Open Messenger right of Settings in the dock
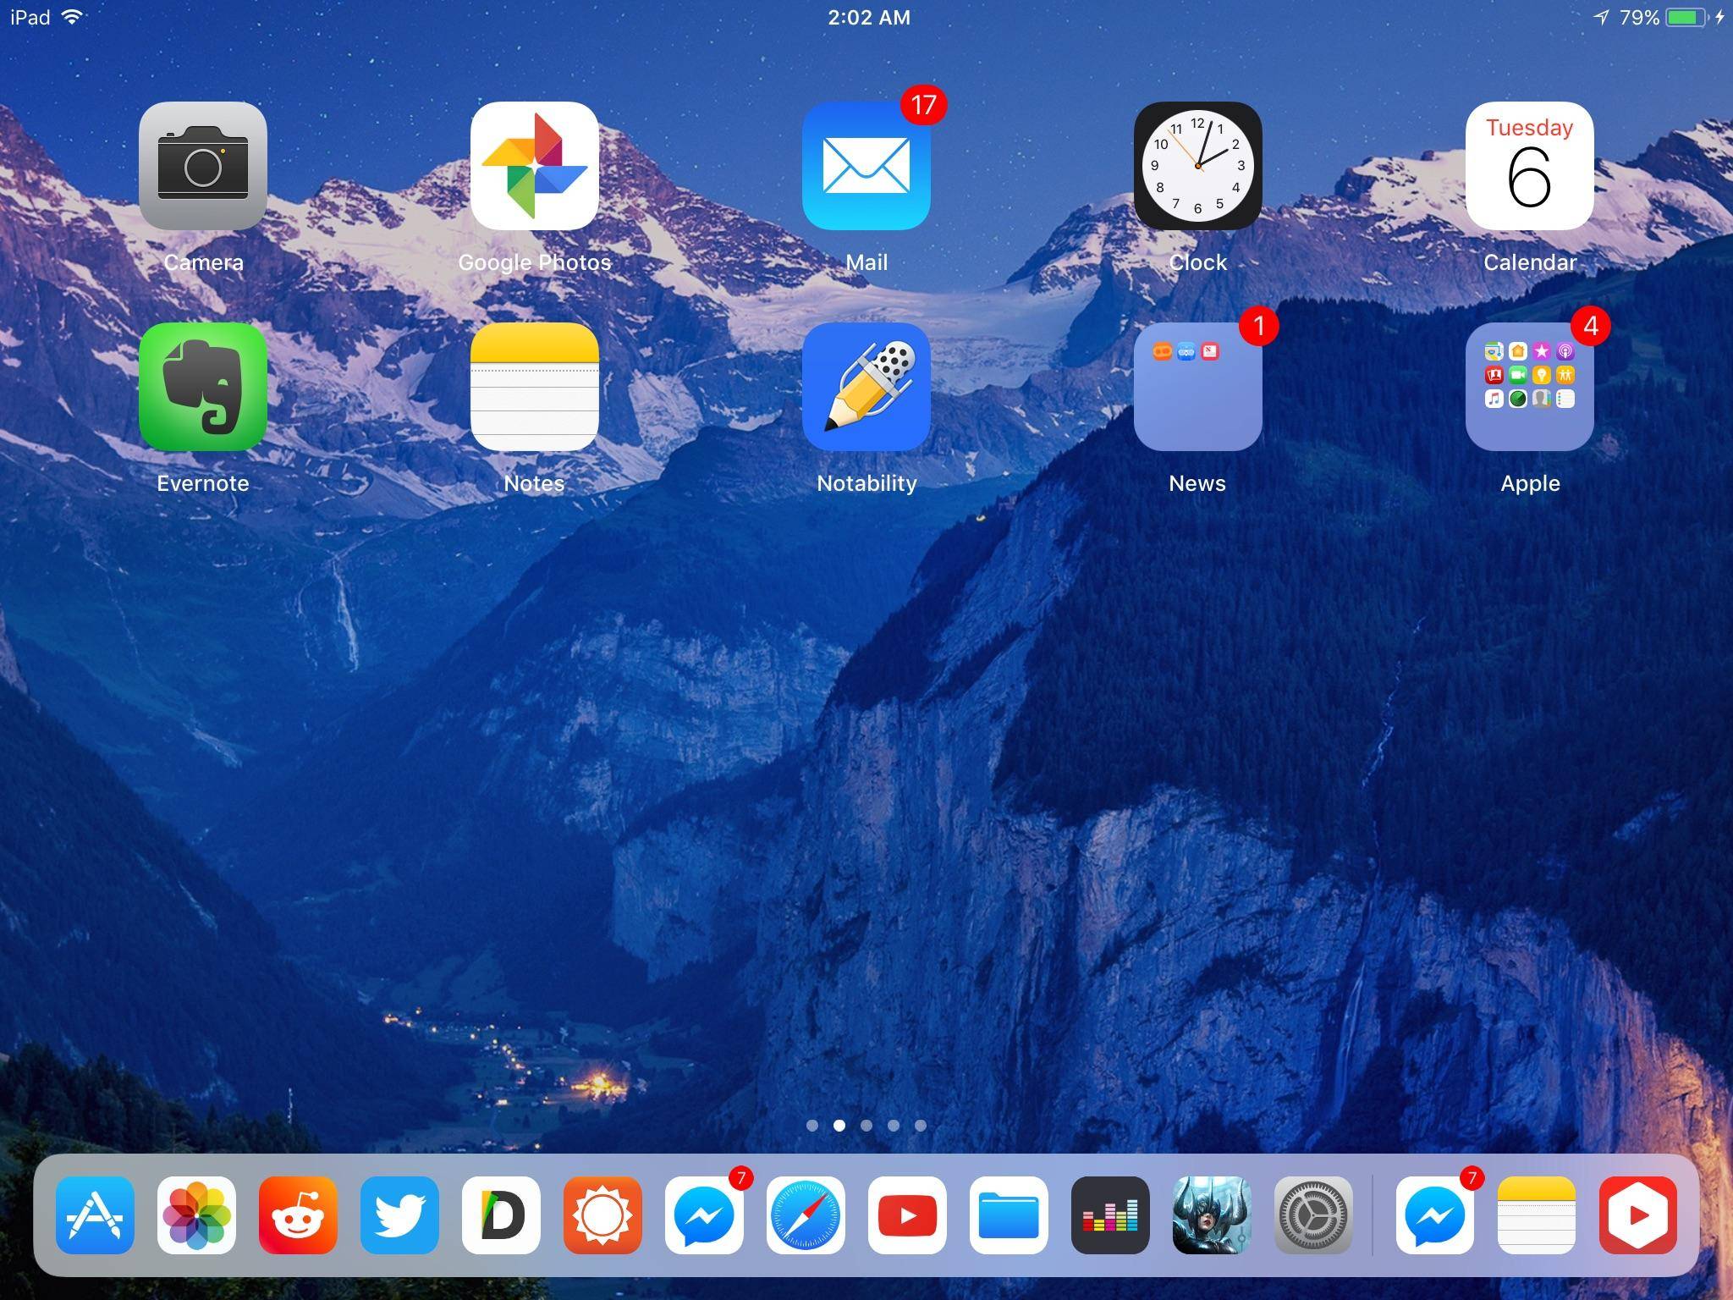This screenshot has width=1733, height=1300. pos(1435,1215)
